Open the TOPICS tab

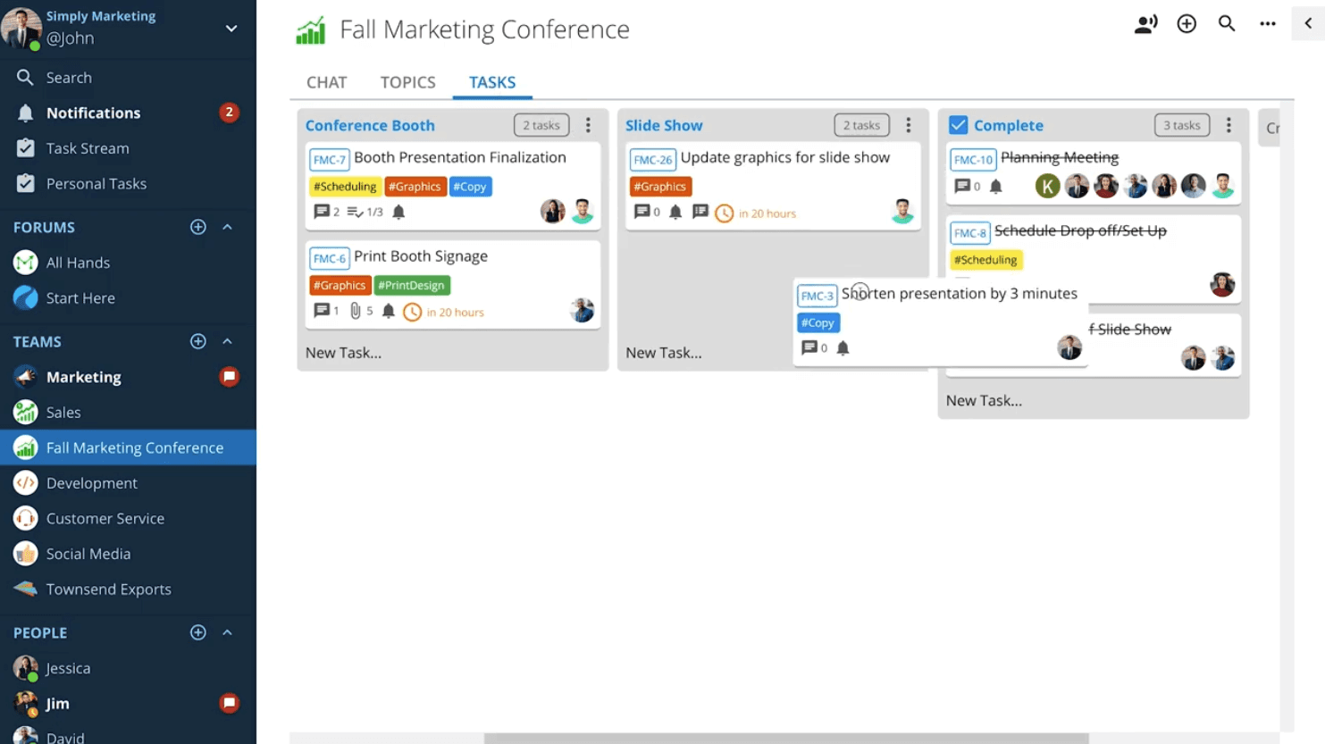(407, 82)
